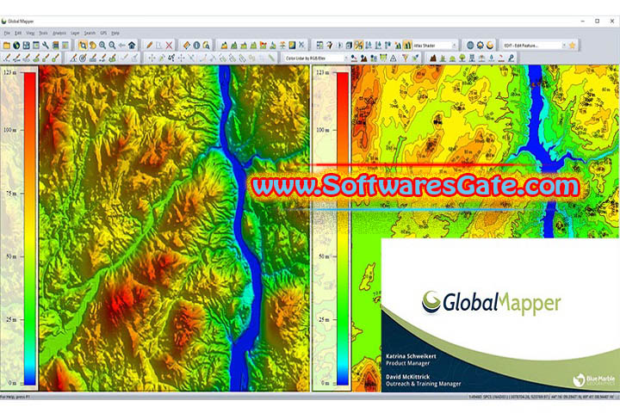The height and width of the screenshot is (413, 620).
Task: Select the Pan hand tool
Action: (x=92, y=46)
